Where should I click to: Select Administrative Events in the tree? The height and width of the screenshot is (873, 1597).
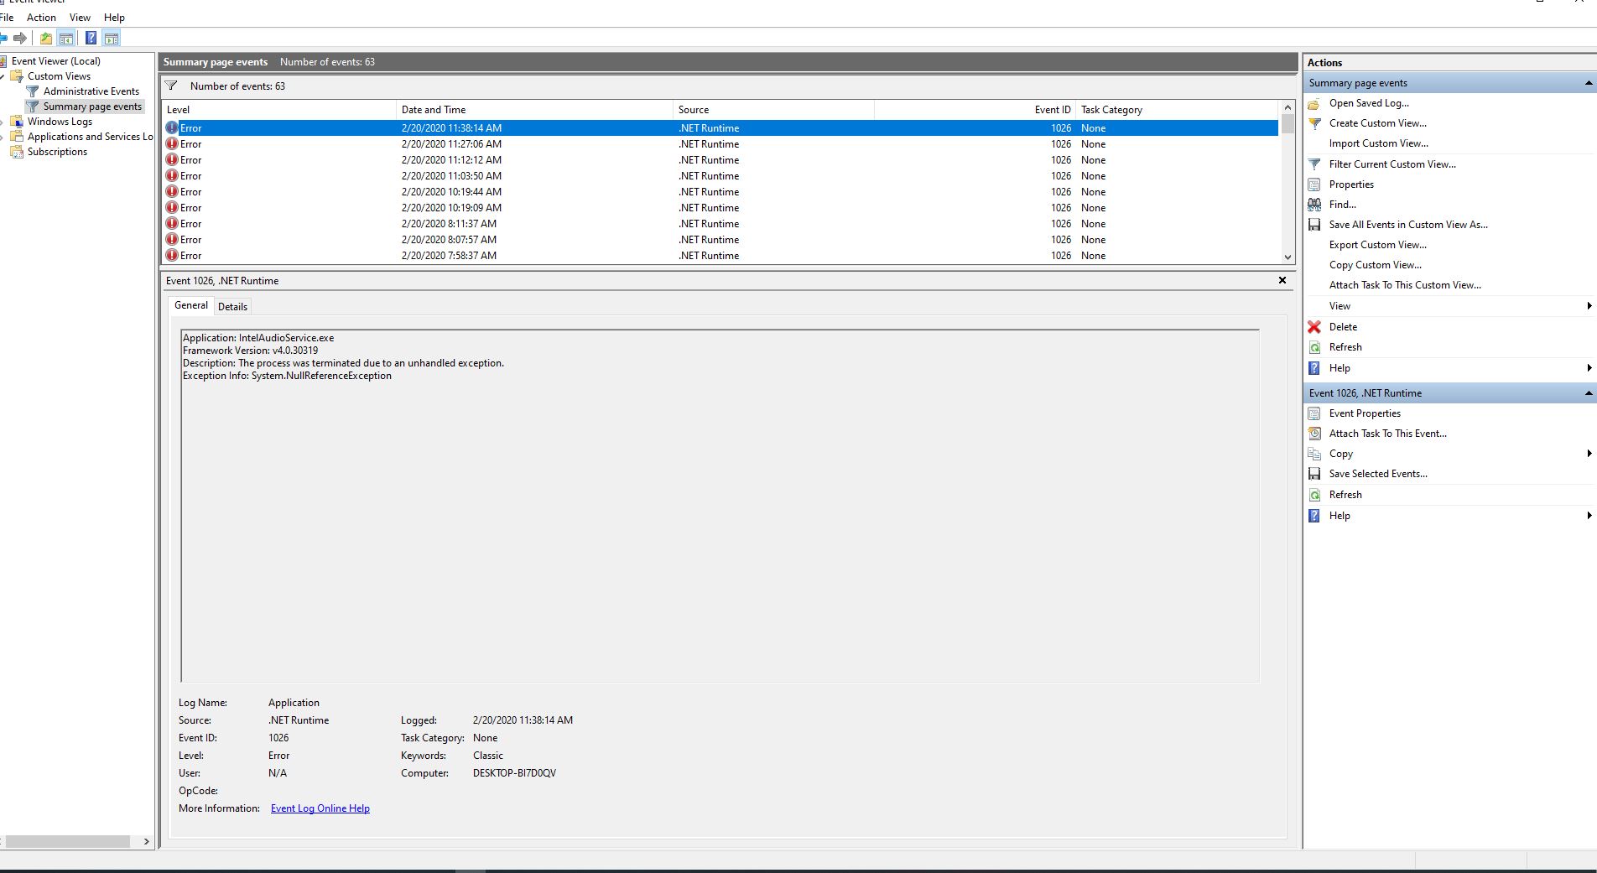91,91
